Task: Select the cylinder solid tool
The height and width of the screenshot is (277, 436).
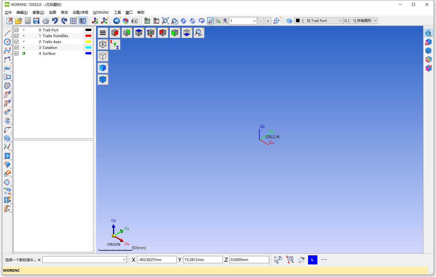Action: [x=7, y=200]
